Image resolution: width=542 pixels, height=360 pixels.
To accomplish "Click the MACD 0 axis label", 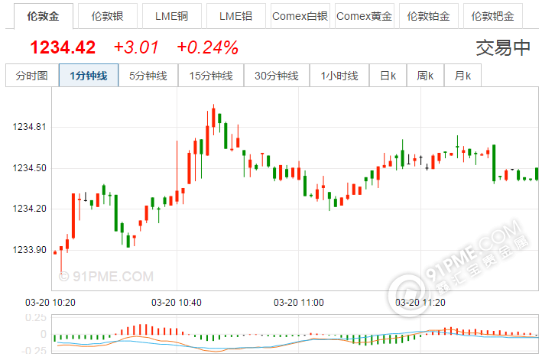I will click(x=44, y=334).
